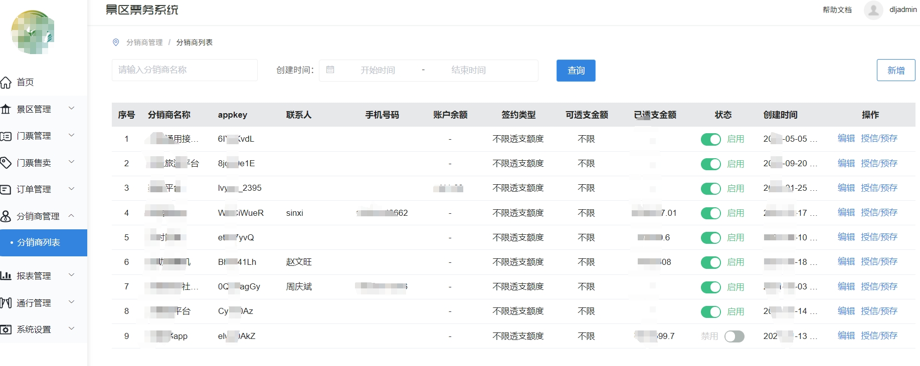Click the blurred scenic logo image

(x=33, y=32)
